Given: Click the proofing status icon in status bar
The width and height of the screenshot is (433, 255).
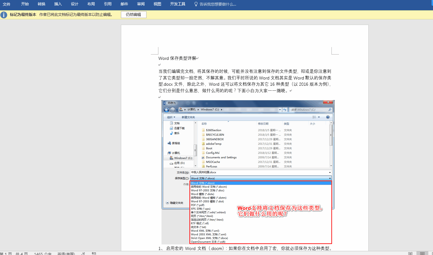Looking at the screenshot, I should pos(83,254).
